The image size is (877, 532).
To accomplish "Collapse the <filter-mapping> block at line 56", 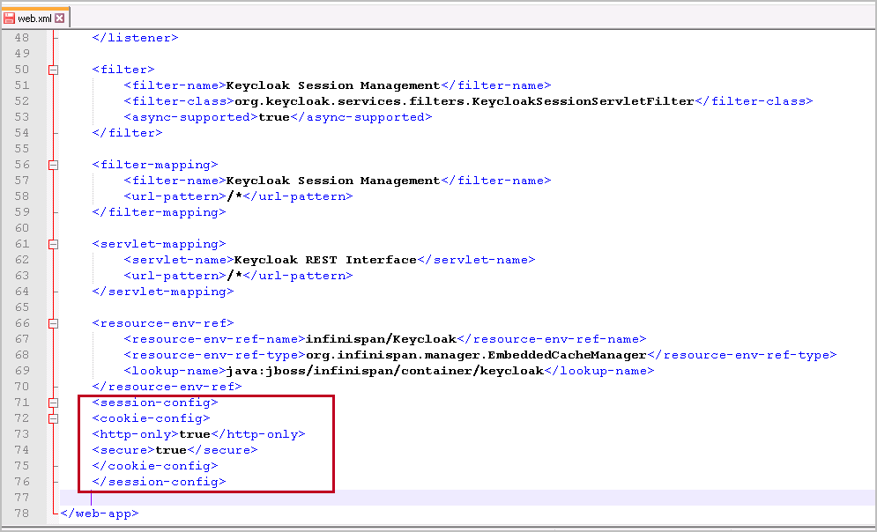I will tap(53, 165).
